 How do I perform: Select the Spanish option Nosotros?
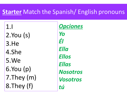(71, 72)
